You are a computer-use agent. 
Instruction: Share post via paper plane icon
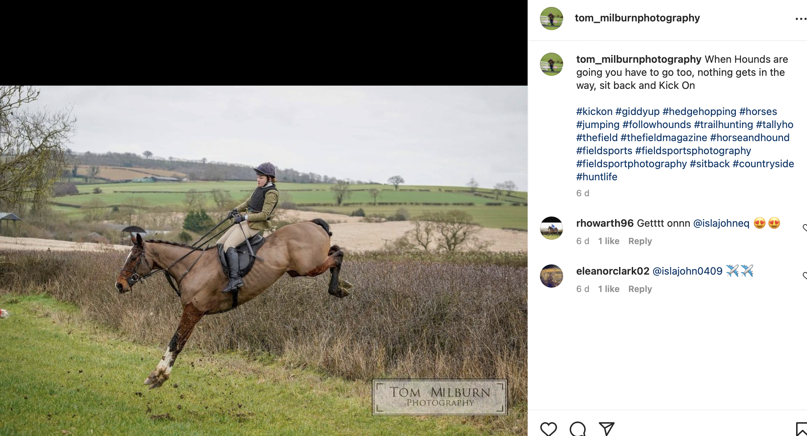point(606,429)
